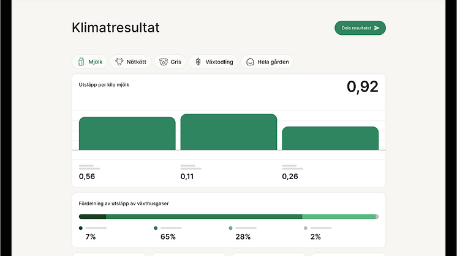Screen dimensions: 457x256
Task: Click the paper plane send icon
Action: click(377, 28)
